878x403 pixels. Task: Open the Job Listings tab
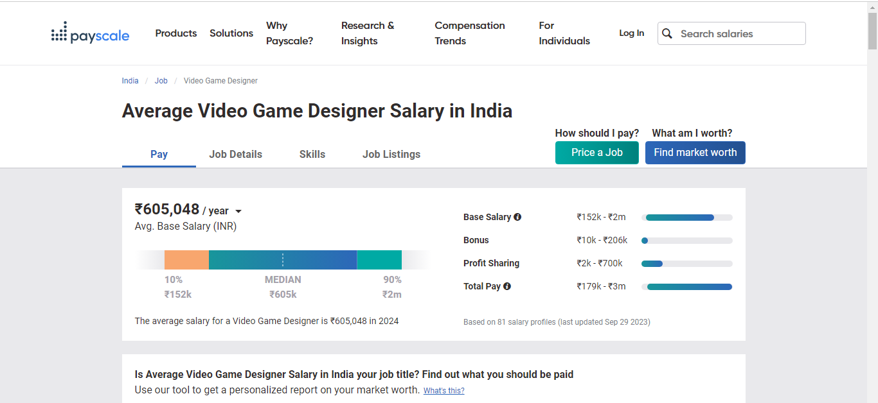tap(391, 154)
